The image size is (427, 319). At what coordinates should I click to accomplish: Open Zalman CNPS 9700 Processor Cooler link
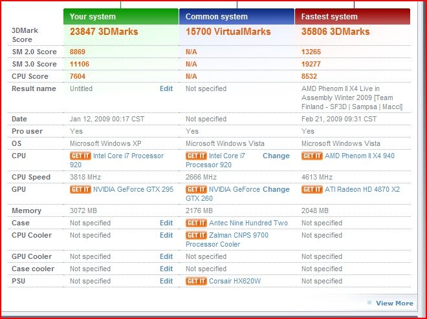click(227, 240)
